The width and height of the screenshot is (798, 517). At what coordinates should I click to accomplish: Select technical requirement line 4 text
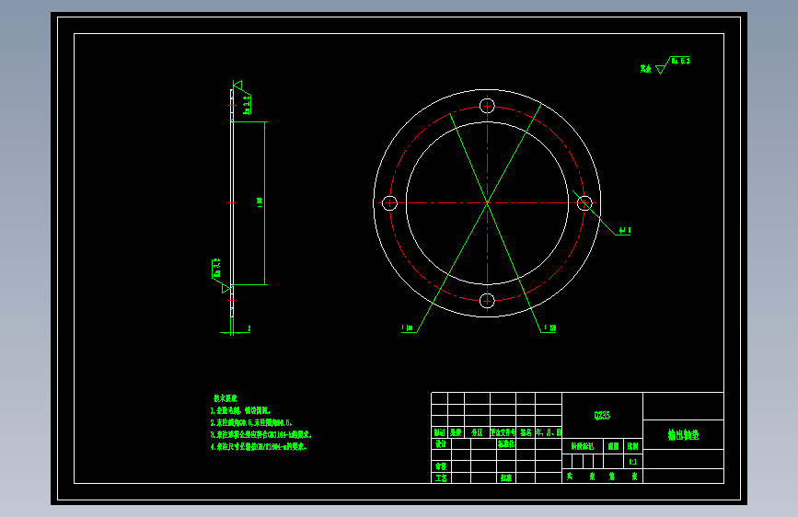click(259, 447)
